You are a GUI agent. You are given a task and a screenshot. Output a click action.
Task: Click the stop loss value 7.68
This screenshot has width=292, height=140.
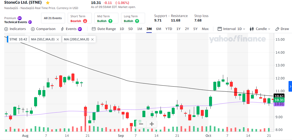coord(198,20)
